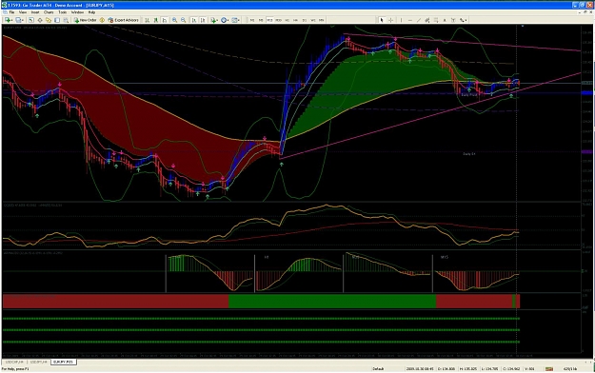Select the Cursor arrow tool
The image size is (595, 373).
(x=382, y=20)
